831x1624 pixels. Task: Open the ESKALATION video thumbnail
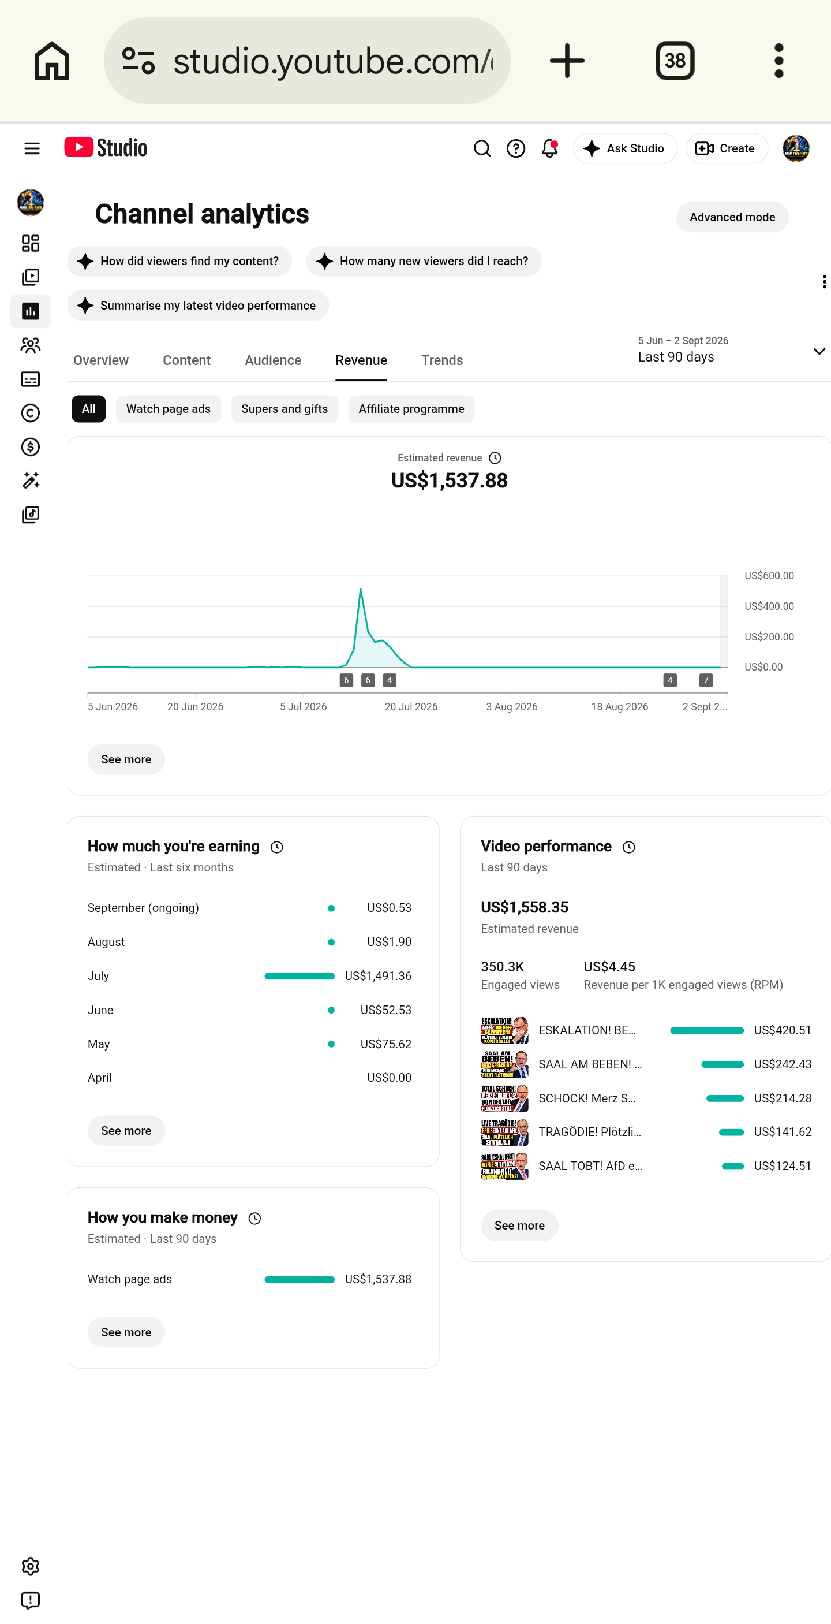click(x=504, y=1030)
